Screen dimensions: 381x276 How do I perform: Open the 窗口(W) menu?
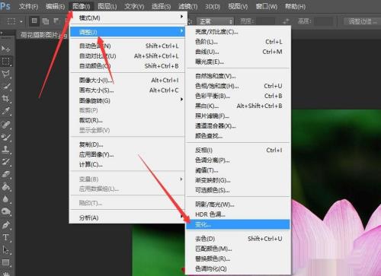267,6
